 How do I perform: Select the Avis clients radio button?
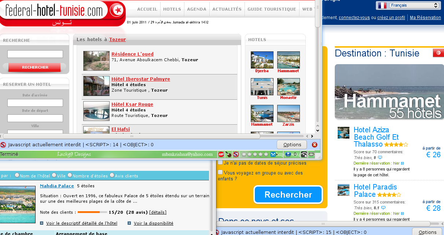[112, 175]
